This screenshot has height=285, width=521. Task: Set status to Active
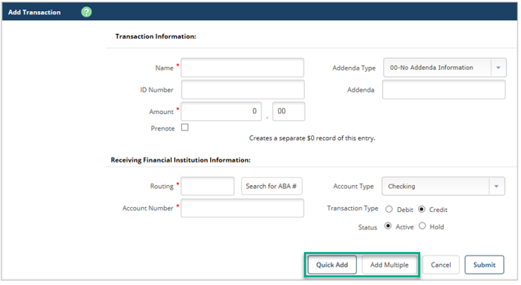point(388,226)
